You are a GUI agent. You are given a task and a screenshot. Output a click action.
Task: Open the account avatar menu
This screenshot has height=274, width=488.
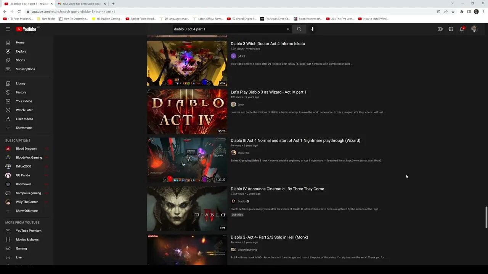[474, 29]
